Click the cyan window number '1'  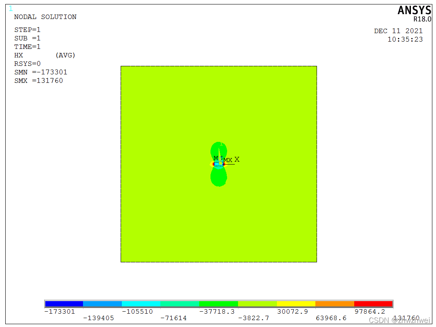pyautogui.click(x=11, y=8)
